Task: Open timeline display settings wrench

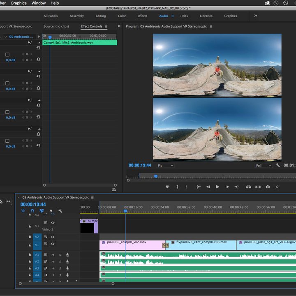Action: tap(60, 210)
